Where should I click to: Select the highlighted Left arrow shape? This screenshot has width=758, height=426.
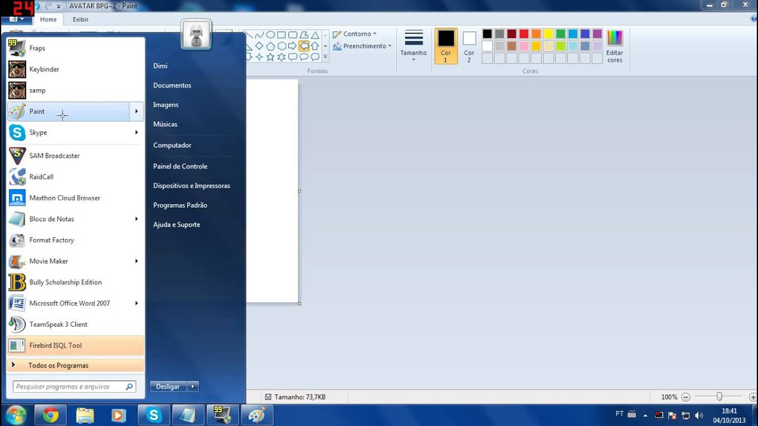click(x=304, y=46)
